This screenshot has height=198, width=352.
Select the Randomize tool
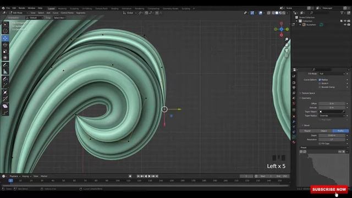[x=5, y=113]
